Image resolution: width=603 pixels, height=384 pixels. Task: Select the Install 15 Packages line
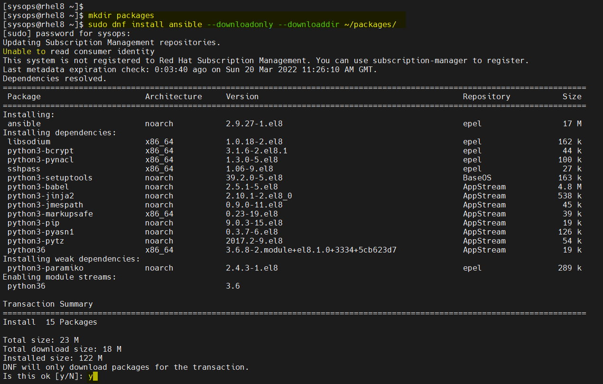[50, 321]
